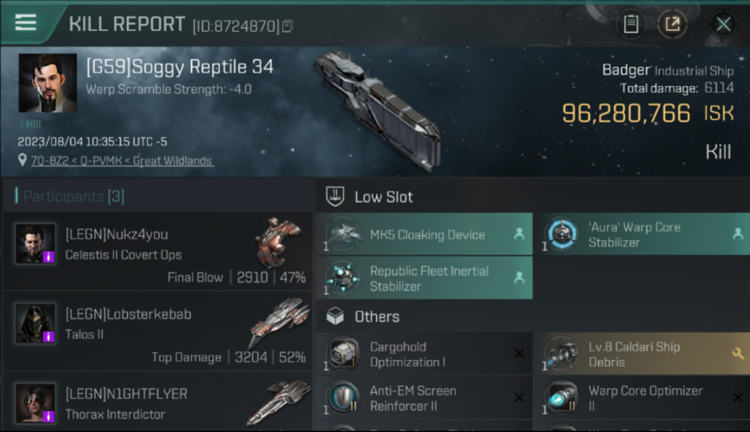The image size is (750, 432).
Task: Share the kill report
Action: pos(673,24)
